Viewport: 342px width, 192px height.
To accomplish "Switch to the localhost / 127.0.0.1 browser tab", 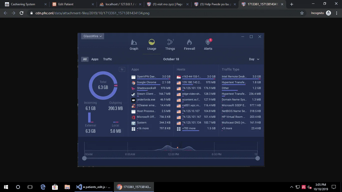I will coord(121,4).
